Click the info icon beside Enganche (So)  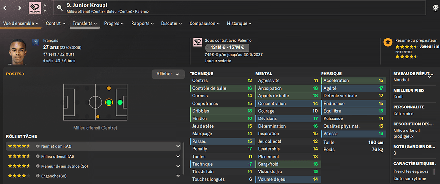tap(37, 176)
